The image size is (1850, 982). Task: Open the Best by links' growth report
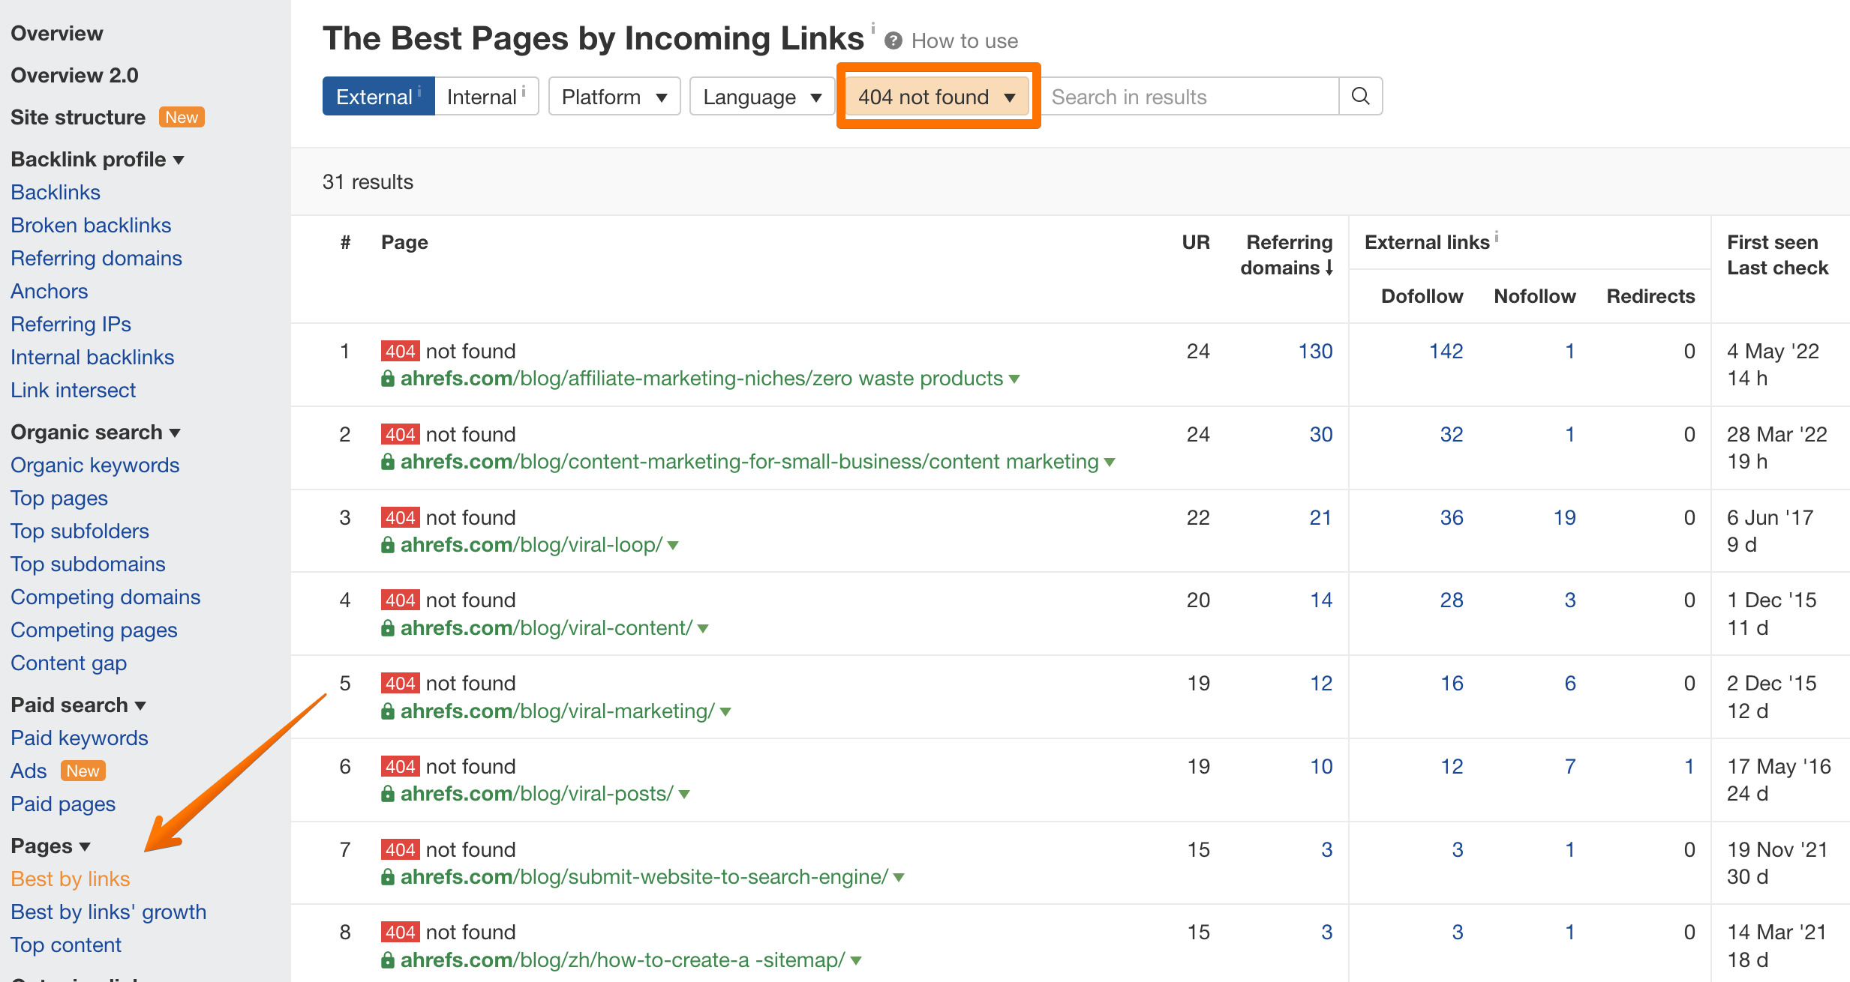click(108, 912)
